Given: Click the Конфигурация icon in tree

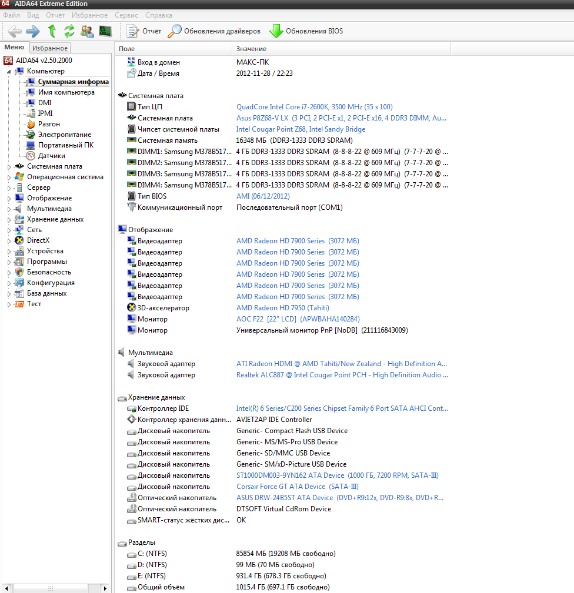Looking at the screenshot, I should (x=19, y=283).
